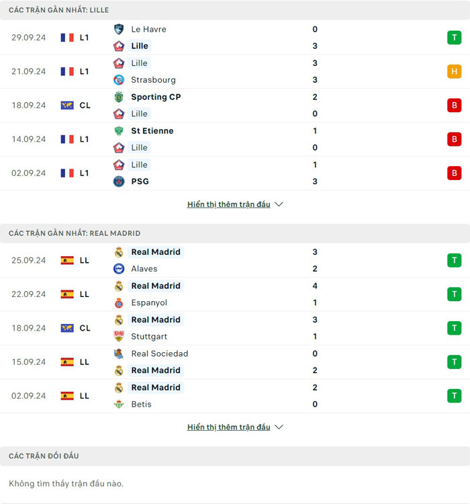Expand more Lille matches via chevron
The height and width of the screenshot is (504, 470).
tap(279, 204)
